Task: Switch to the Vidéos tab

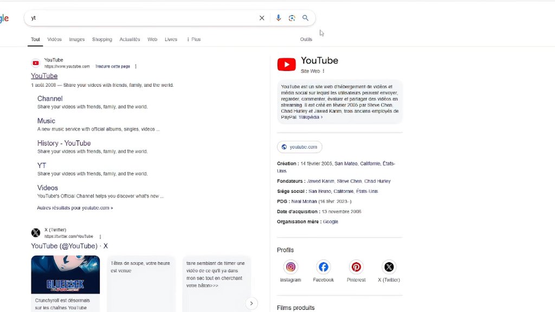Action: click(55, 39)
